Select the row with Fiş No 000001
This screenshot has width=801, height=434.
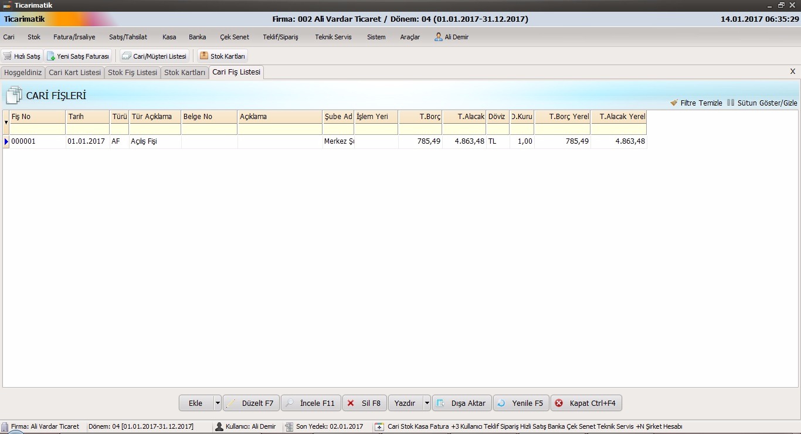(38, 141)
